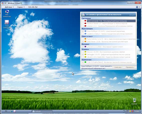The height and width of the screenshot is (114, 142).
Task: Select the Recuva row text
Action: pos(106,52)
